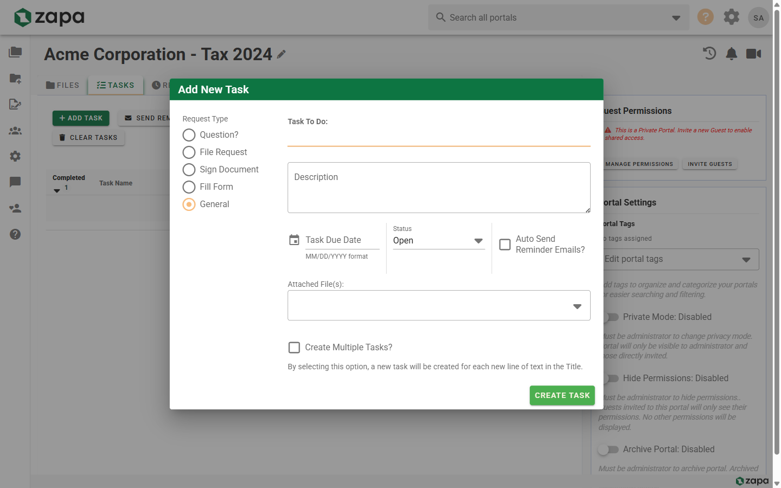Open the Status dropdown showing Open
Screen dimensions: 781x488
[x=438, y=241]
